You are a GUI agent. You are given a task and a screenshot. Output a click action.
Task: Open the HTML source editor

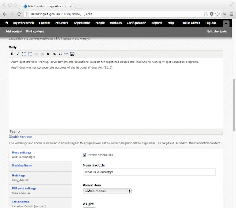coord(66,54)
